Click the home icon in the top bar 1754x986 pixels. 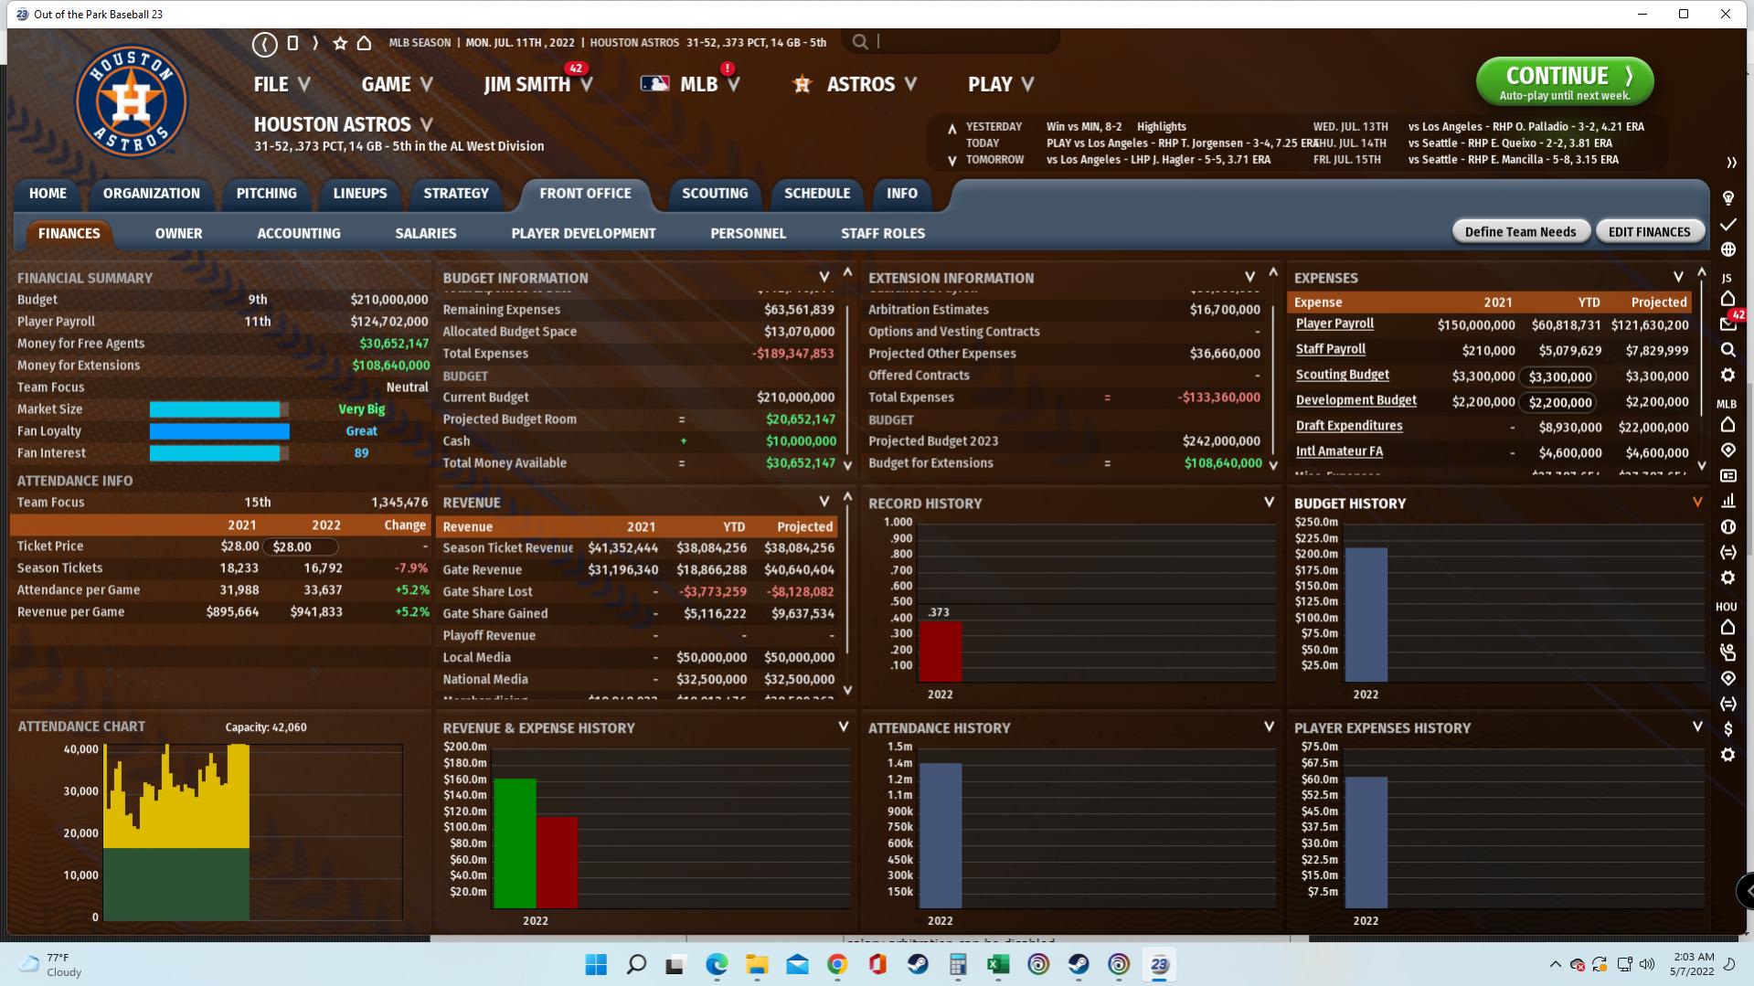click(x=364, y=43)
